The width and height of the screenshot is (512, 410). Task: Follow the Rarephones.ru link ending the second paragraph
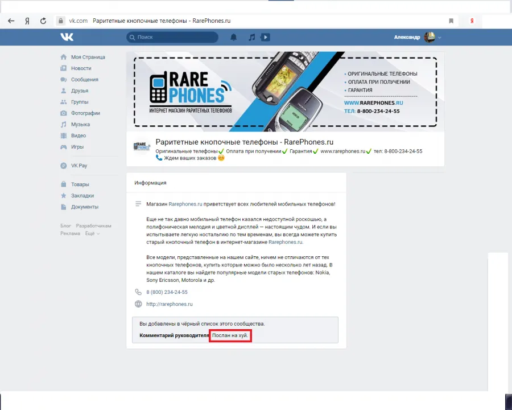pyautogui.click(x=286, y=242)
